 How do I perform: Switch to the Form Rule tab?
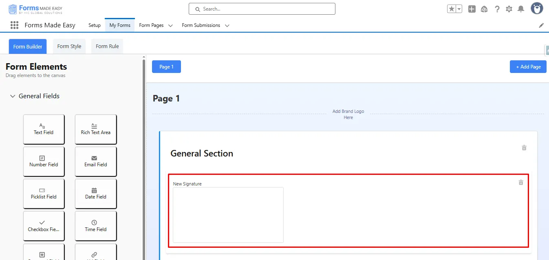107,46
